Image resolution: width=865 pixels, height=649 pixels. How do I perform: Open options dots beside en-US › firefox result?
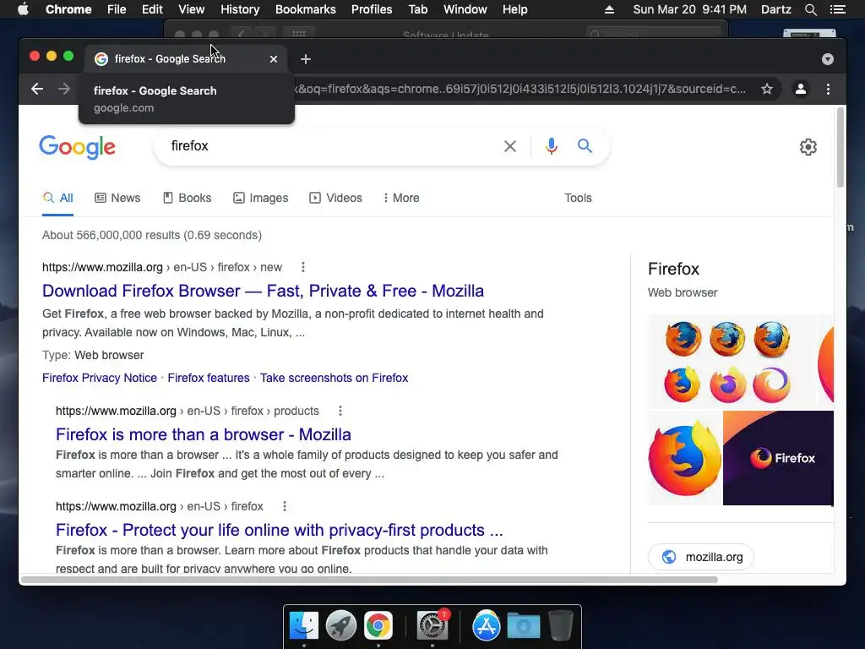coord(285,506)
